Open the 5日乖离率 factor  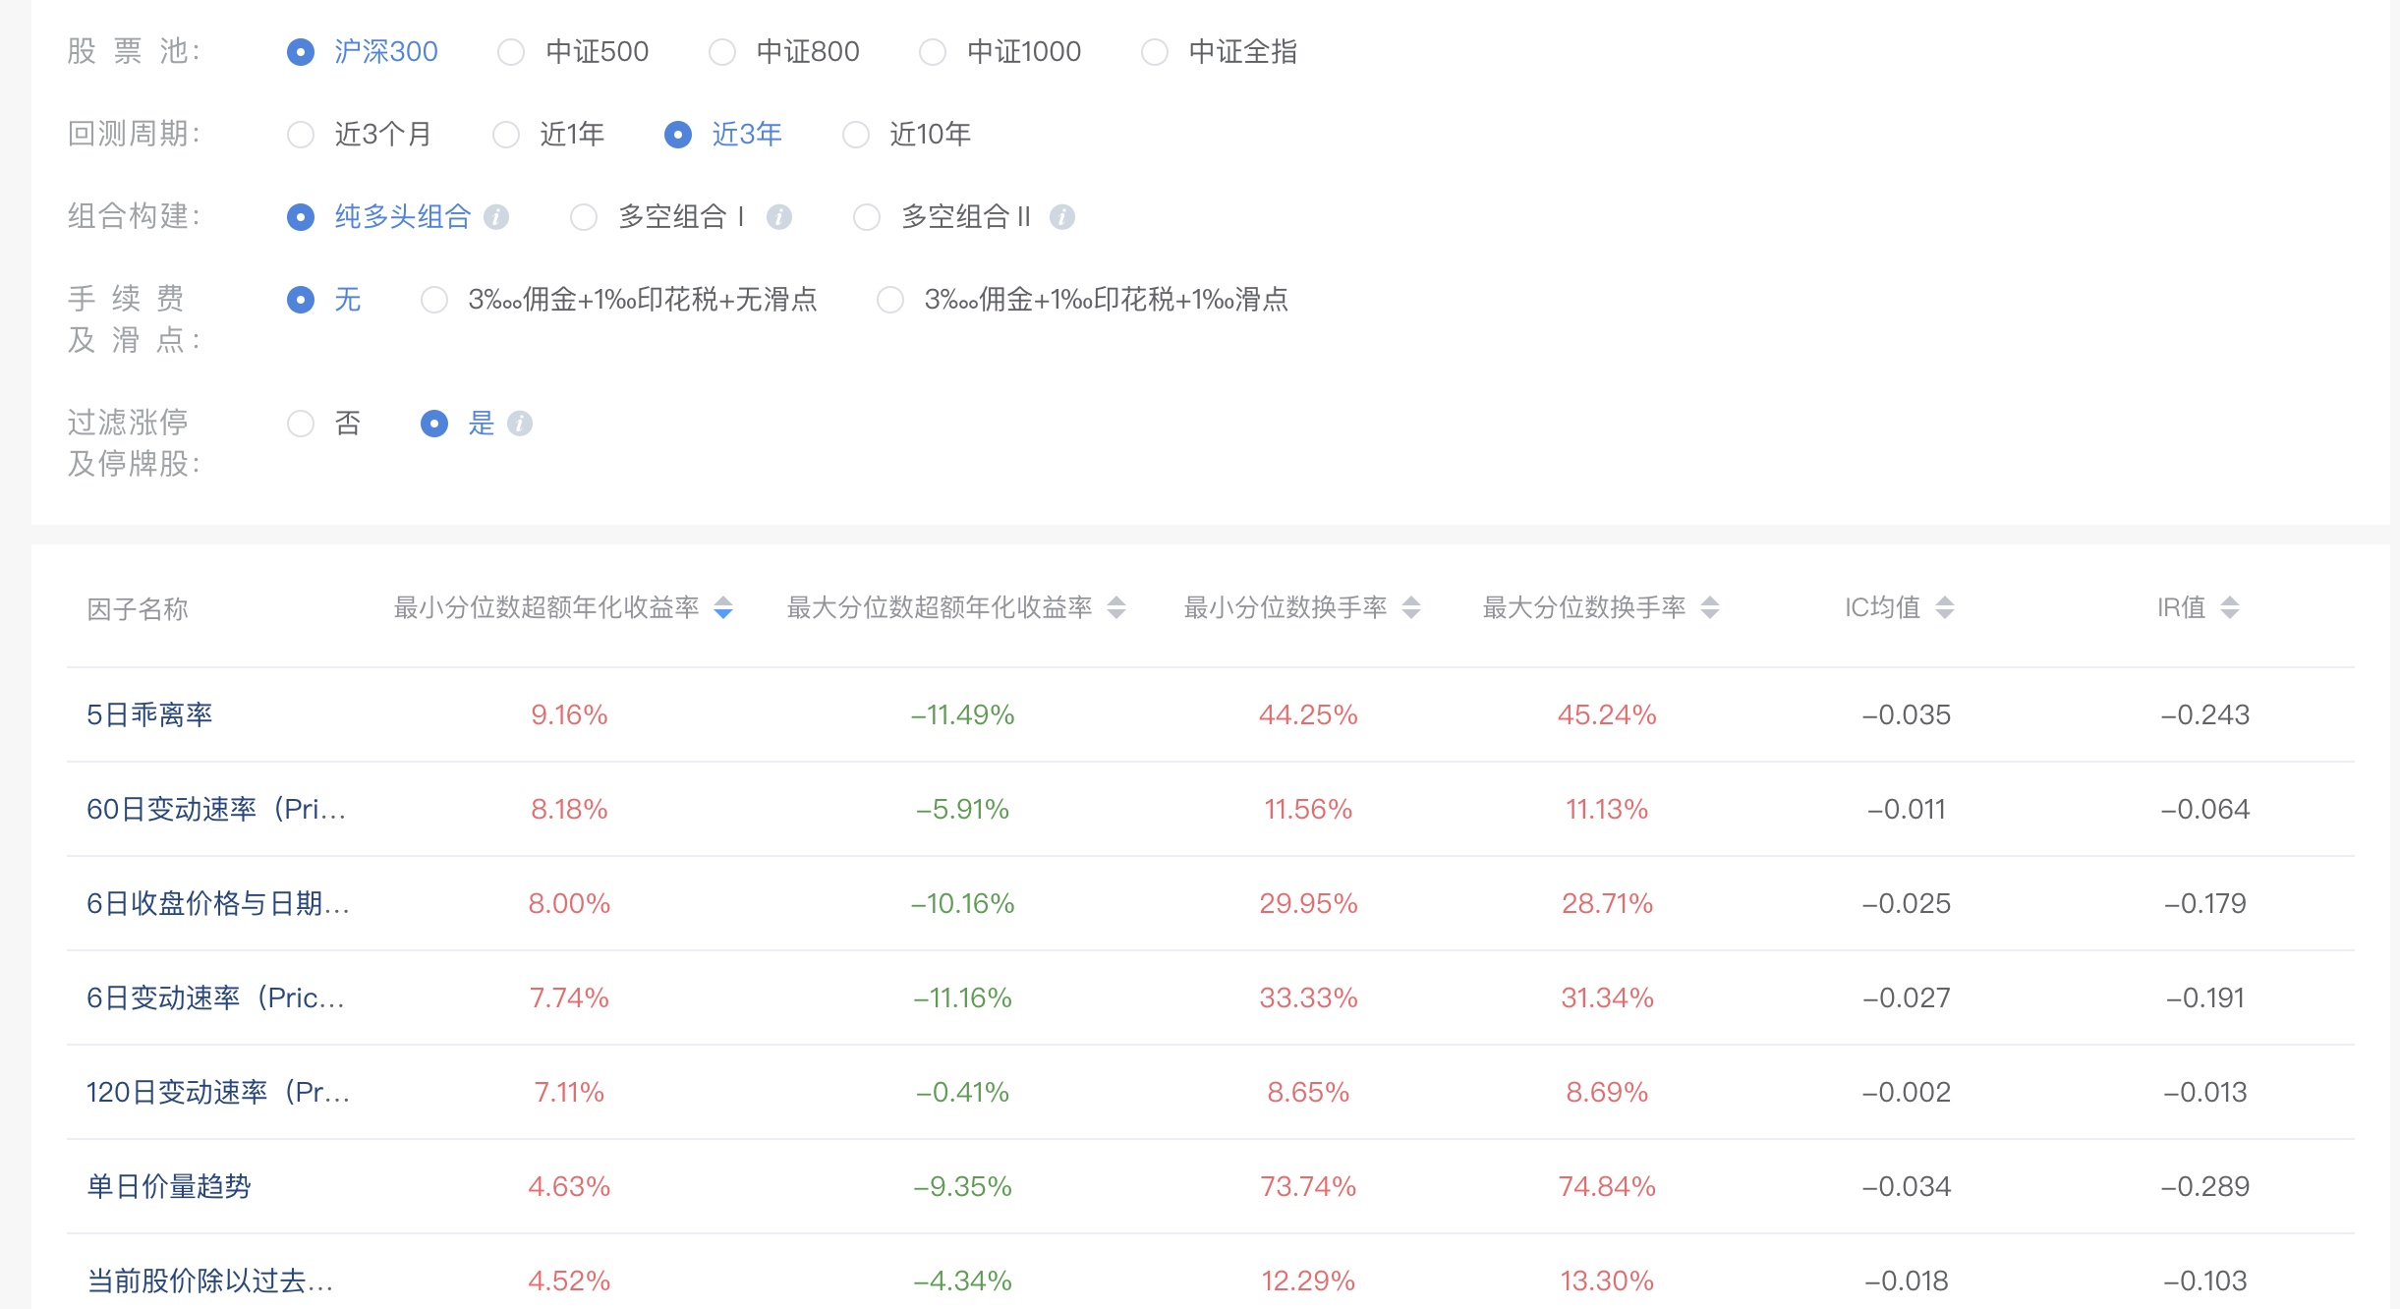[149, 714]
